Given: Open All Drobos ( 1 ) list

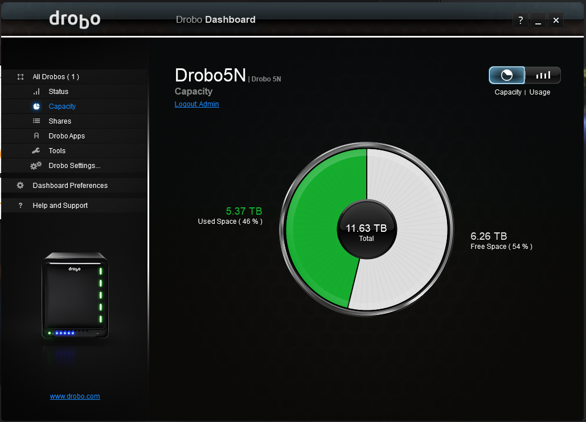Looking at the screenshot, I should (x=75, y=77).
